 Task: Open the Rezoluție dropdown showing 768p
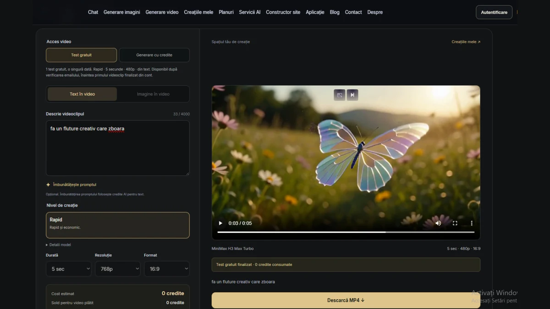point(118,269)
